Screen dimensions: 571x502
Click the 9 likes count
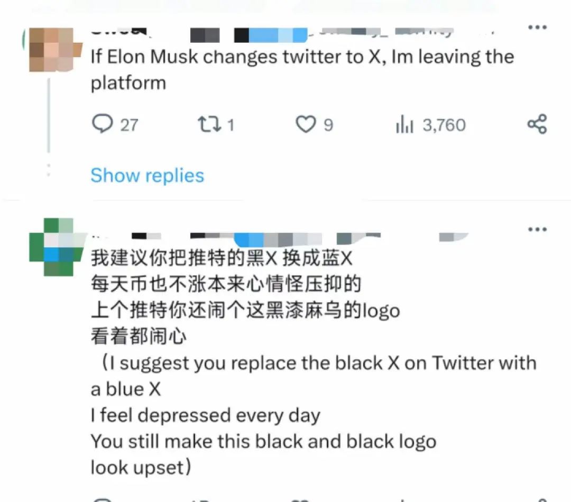pyautogui.click(x=328, y=125)
